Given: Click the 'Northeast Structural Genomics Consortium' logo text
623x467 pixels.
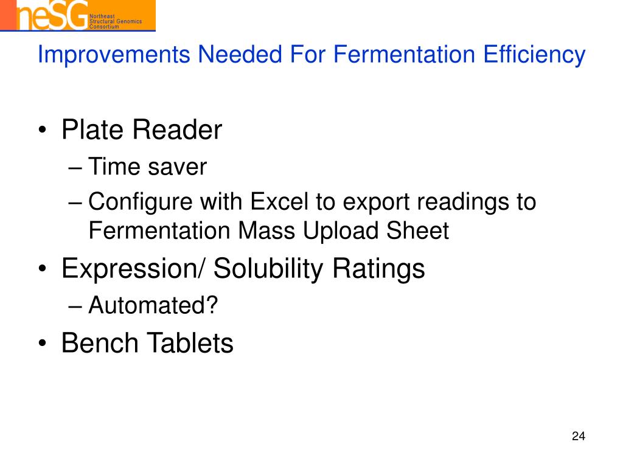Looking at the screenshot, I should (x=116, y=23).
